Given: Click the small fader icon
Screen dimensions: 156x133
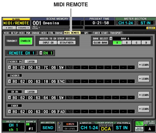Looking at the screenshot, I should pyautogui.click(x=59, y=128).
